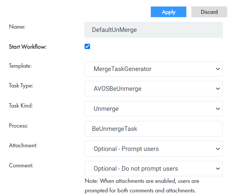This screenshot has height=196, width=229.
Task: Click the Template label
Action: (x=20, y=66)
